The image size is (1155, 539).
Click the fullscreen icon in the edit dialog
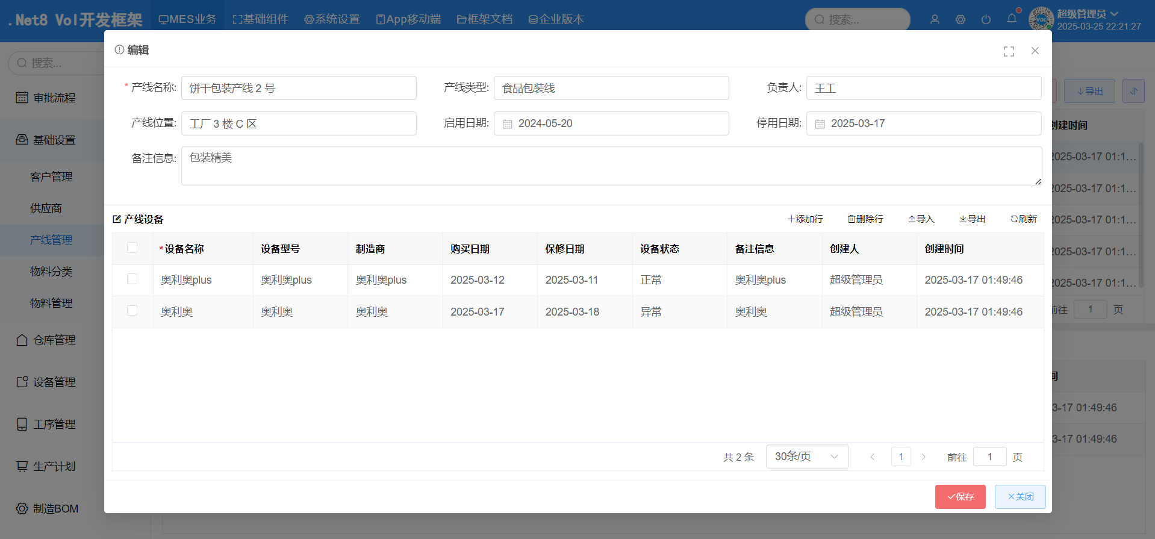1009,51
